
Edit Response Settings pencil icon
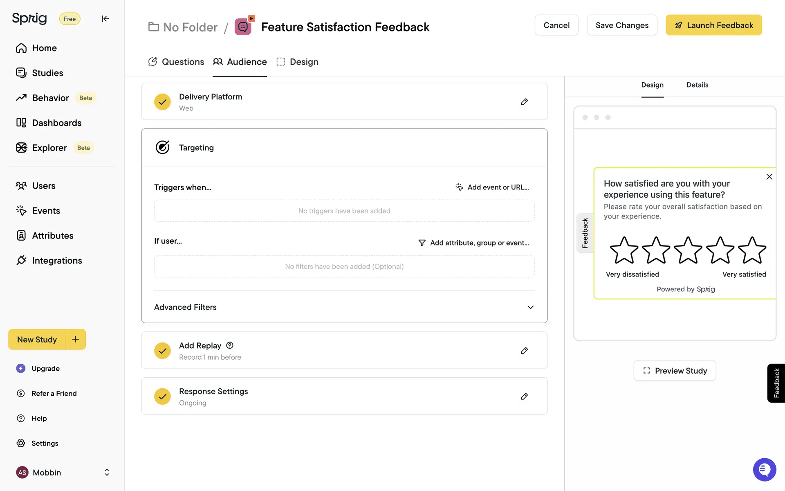pyautogui.click(x=524, y=396)
